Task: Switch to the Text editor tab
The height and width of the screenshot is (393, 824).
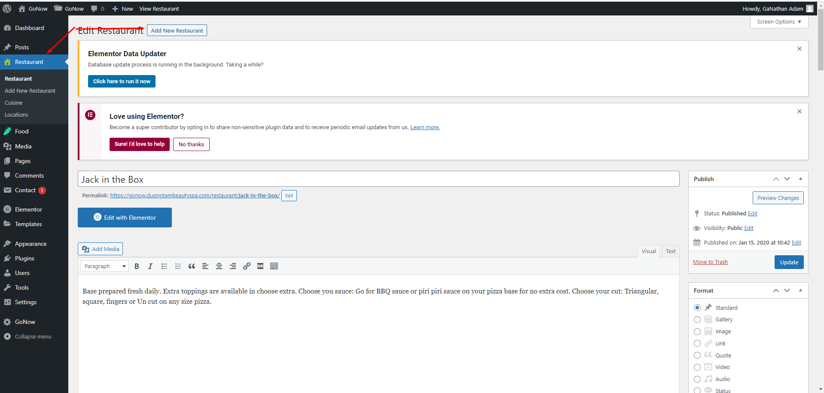Action: (671, 251)
